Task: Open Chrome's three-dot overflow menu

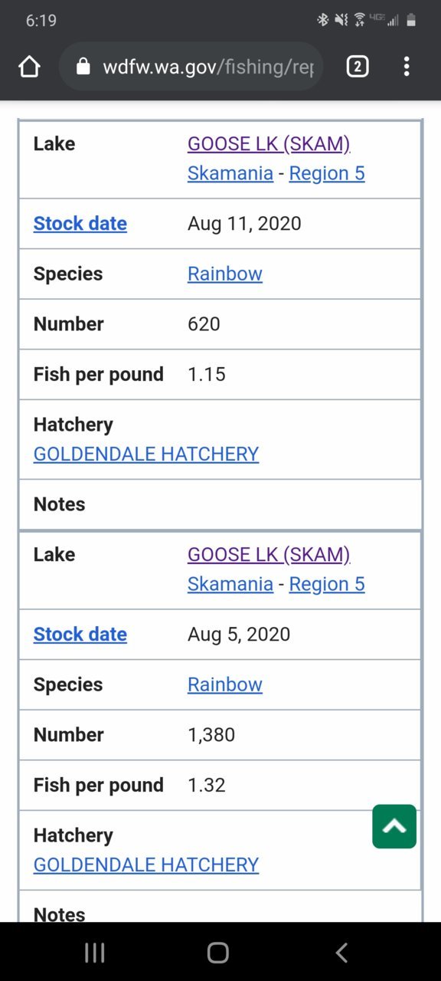Action: 407,67
